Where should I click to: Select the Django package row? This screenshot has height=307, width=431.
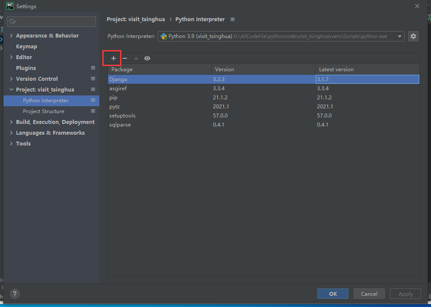click(263, 79)
